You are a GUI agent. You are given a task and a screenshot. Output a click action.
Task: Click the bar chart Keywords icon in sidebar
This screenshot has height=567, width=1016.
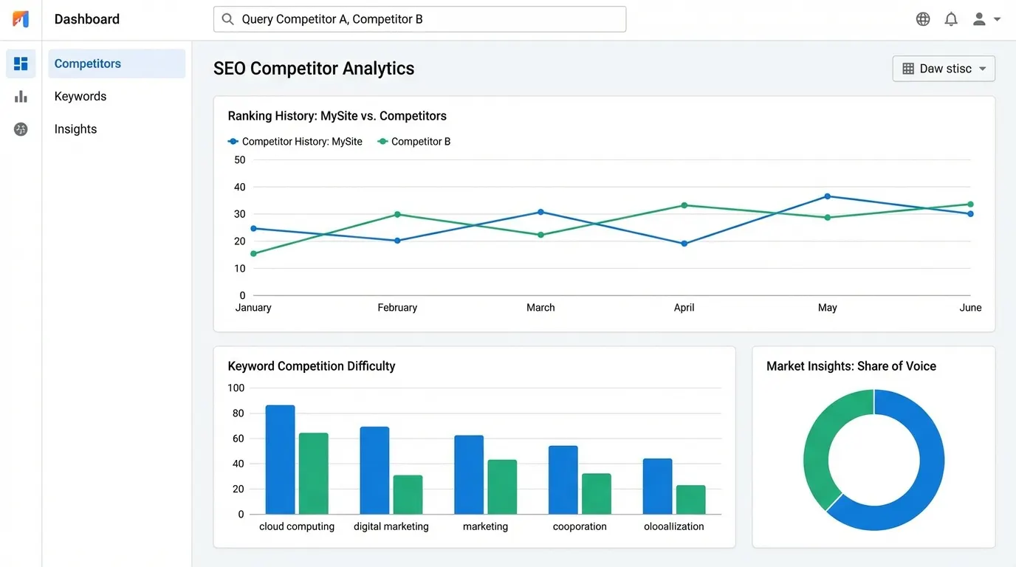pyautogui.click(x=20, y=96)
